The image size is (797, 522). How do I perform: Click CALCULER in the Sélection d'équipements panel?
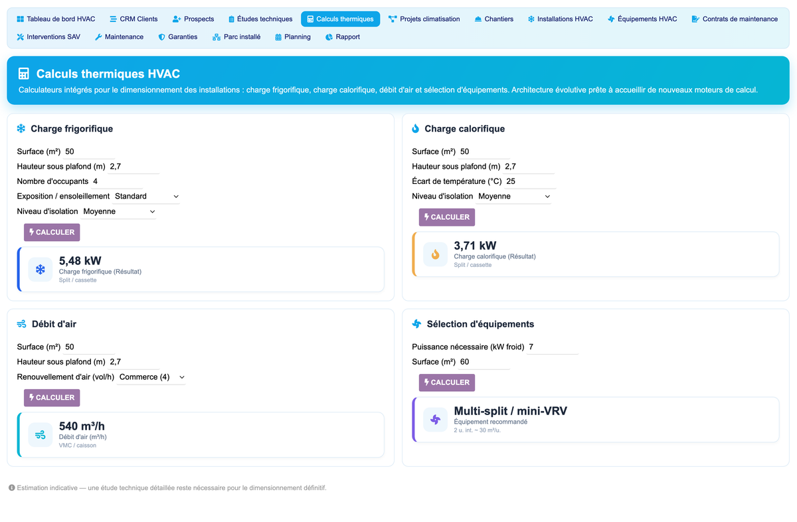[x=447, y=383]
